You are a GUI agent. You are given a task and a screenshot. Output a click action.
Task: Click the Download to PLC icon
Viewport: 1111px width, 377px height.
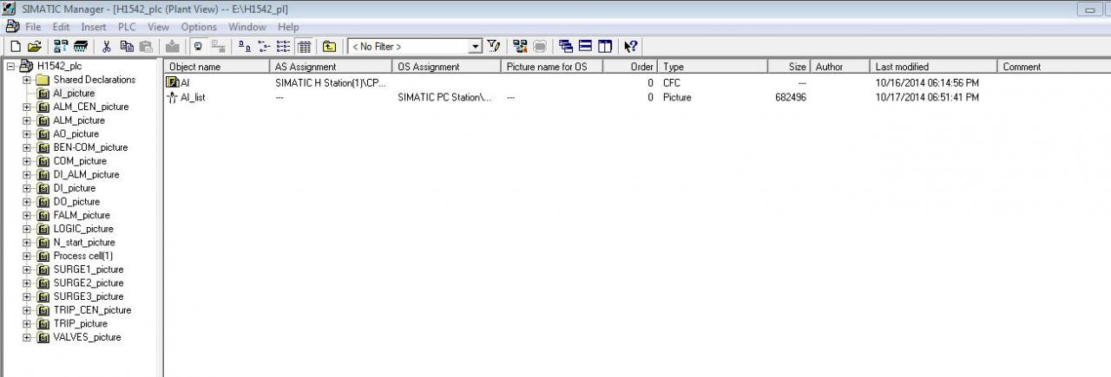click(x=173, y=46)
